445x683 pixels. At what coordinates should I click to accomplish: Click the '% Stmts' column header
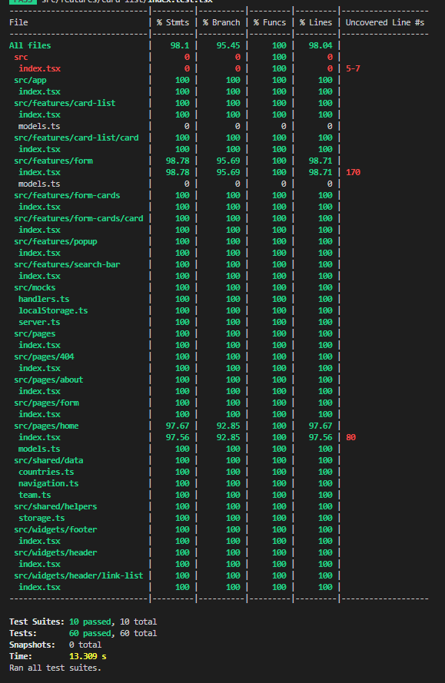173,22
